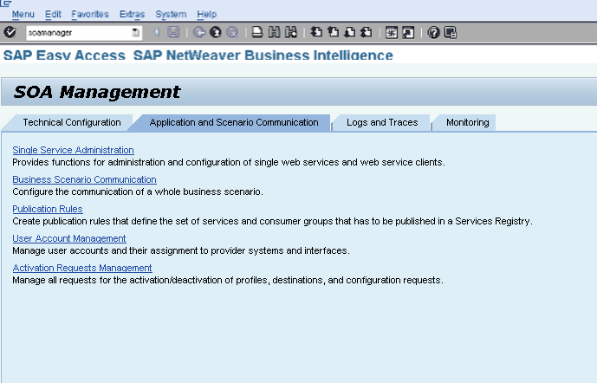Click the Create New Session icon
This screenshot has width=597, height=383.
[392, 32]
